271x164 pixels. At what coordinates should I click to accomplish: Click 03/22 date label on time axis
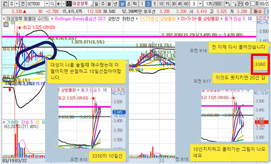(21, 161)
